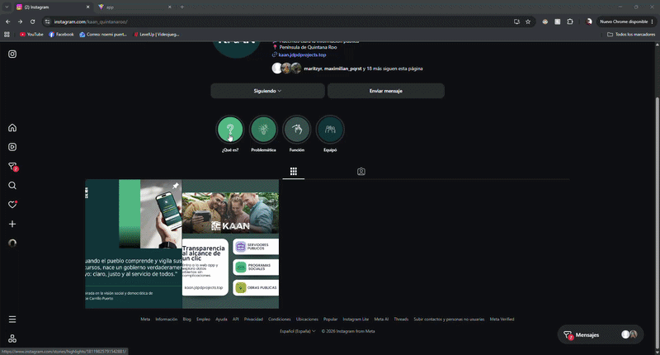The width and height of the screenshot is (660, 355).
Task: Open footer link Meta
Action: 145,319
